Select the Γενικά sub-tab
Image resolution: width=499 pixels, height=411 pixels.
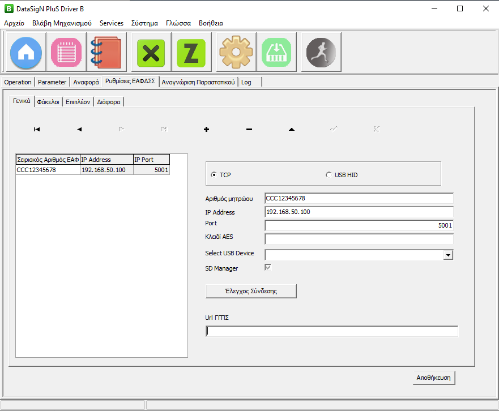pyautogui.click(x=22, y=101)
